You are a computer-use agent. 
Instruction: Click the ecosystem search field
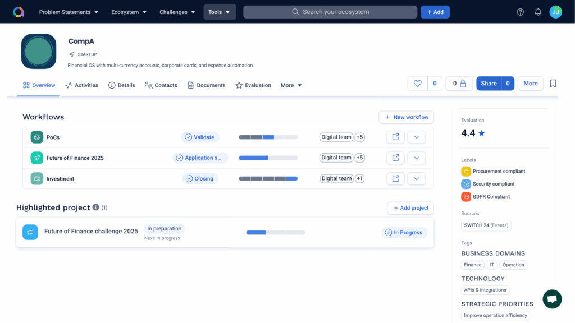(330, 11)
